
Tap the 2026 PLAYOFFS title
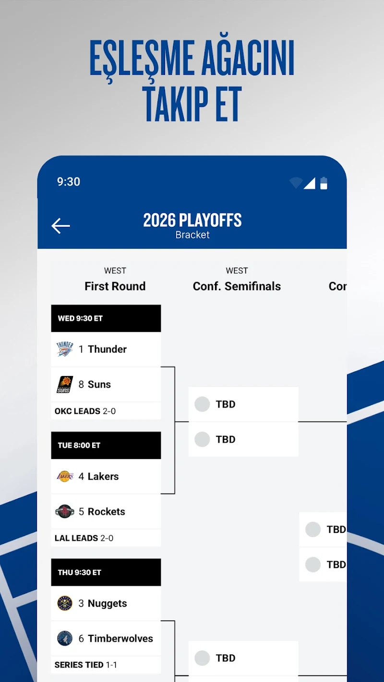192,220
